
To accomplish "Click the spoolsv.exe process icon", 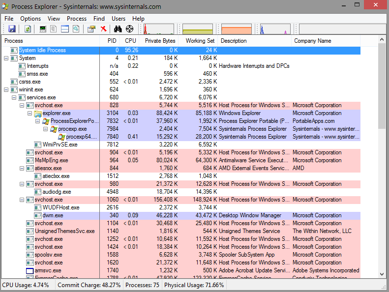I will click(x=30, y=255).
